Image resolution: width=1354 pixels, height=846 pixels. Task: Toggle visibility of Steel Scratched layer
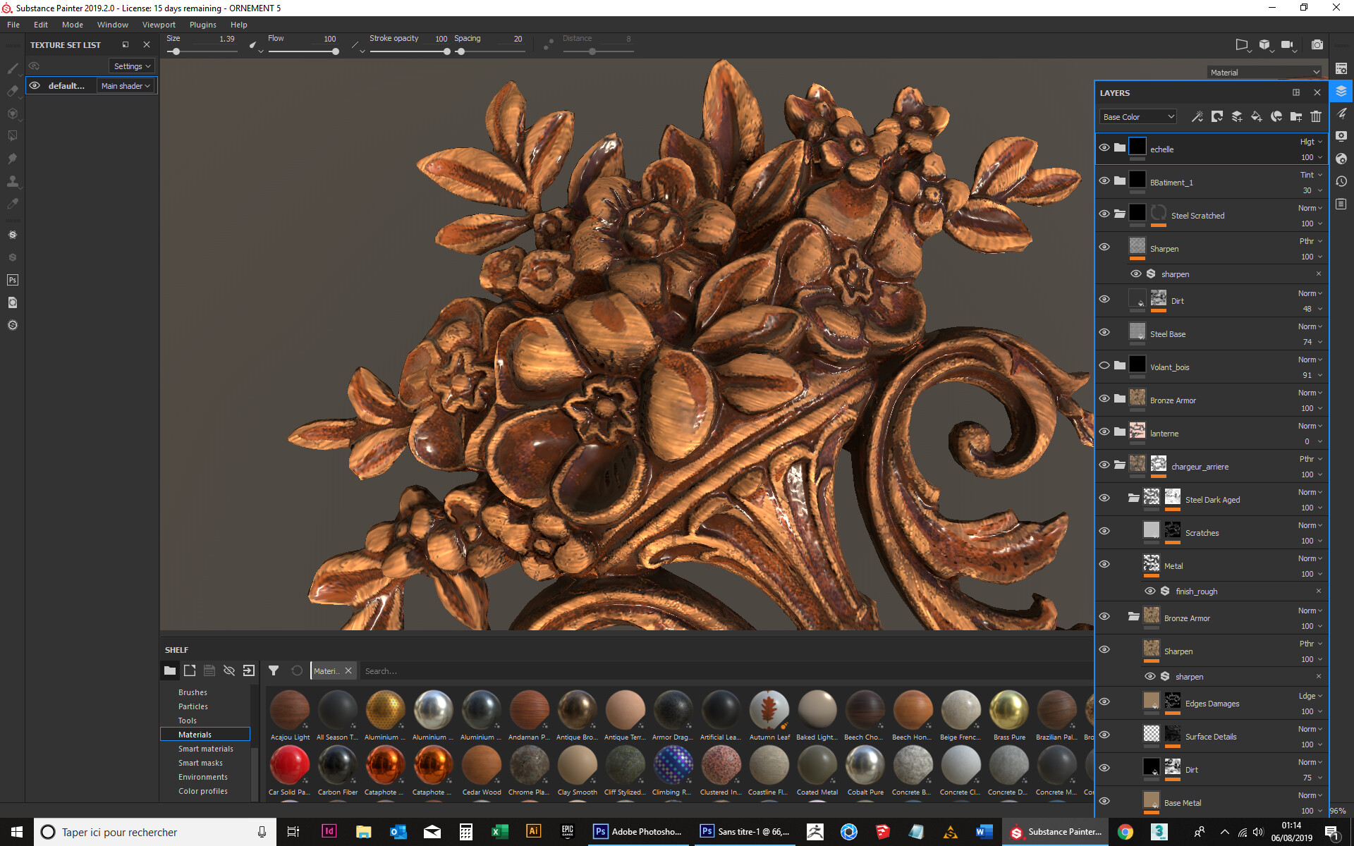tap(1104, 214)
